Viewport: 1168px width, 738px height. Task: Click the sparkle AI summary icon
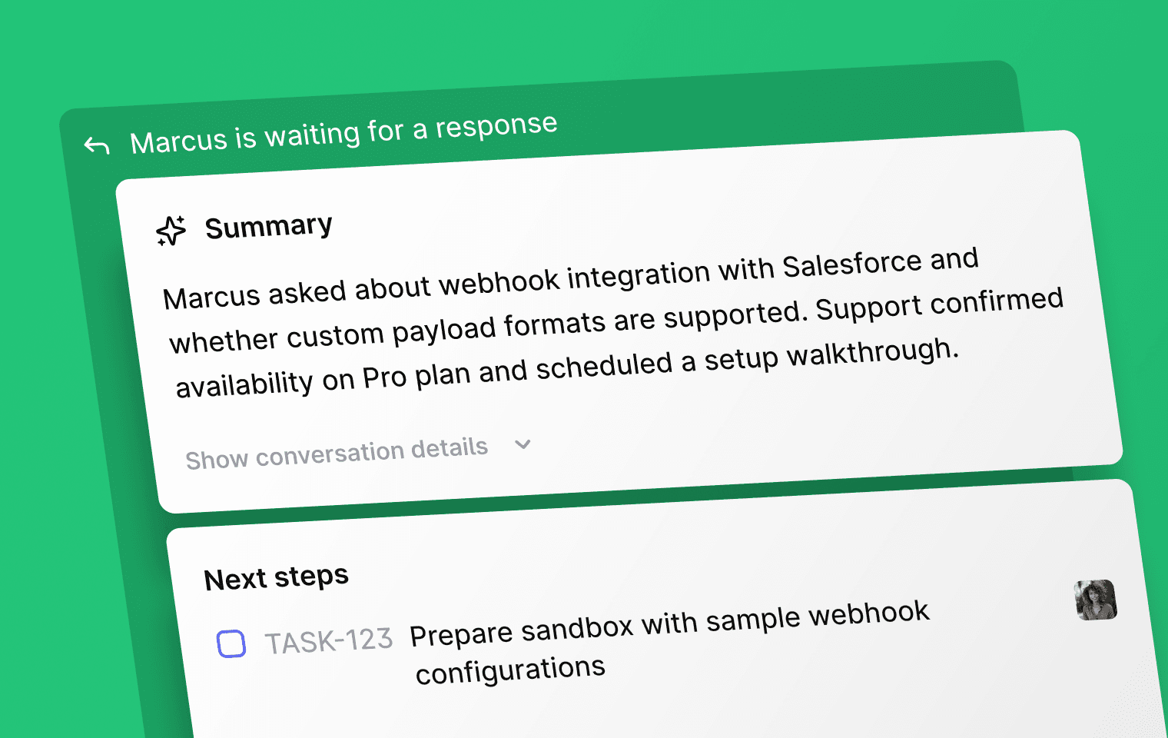tap(171, 231)
